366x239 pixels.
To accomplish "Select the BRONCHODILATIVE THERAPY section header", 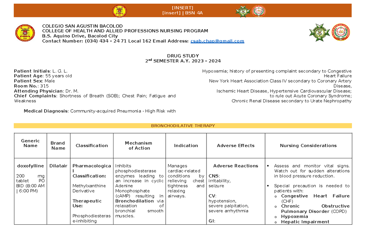I will [x=183, y=125].
